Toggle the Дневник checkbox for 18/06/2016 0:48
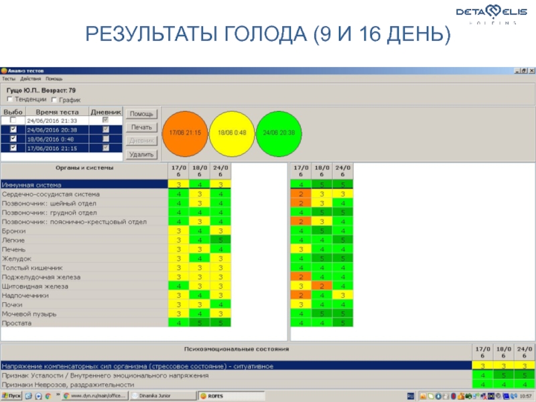The image size is (536, 402). pyautogui.click(x=105, y=139)
